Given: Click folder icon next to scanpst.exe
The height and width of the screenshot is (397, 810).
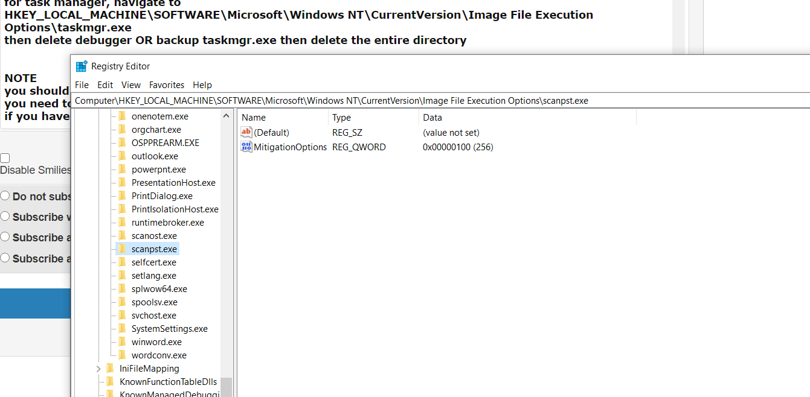Looking at the screenshot, I should 122,249.
